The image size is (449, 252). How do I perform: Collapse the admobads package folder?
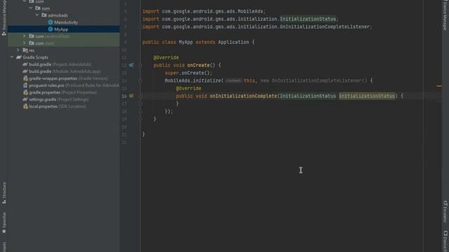pos(37,15)
